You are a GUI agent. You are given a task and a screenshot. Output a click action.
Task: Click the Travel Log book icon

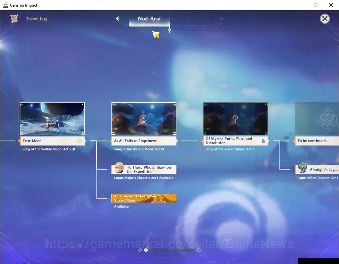click(14, 18)
